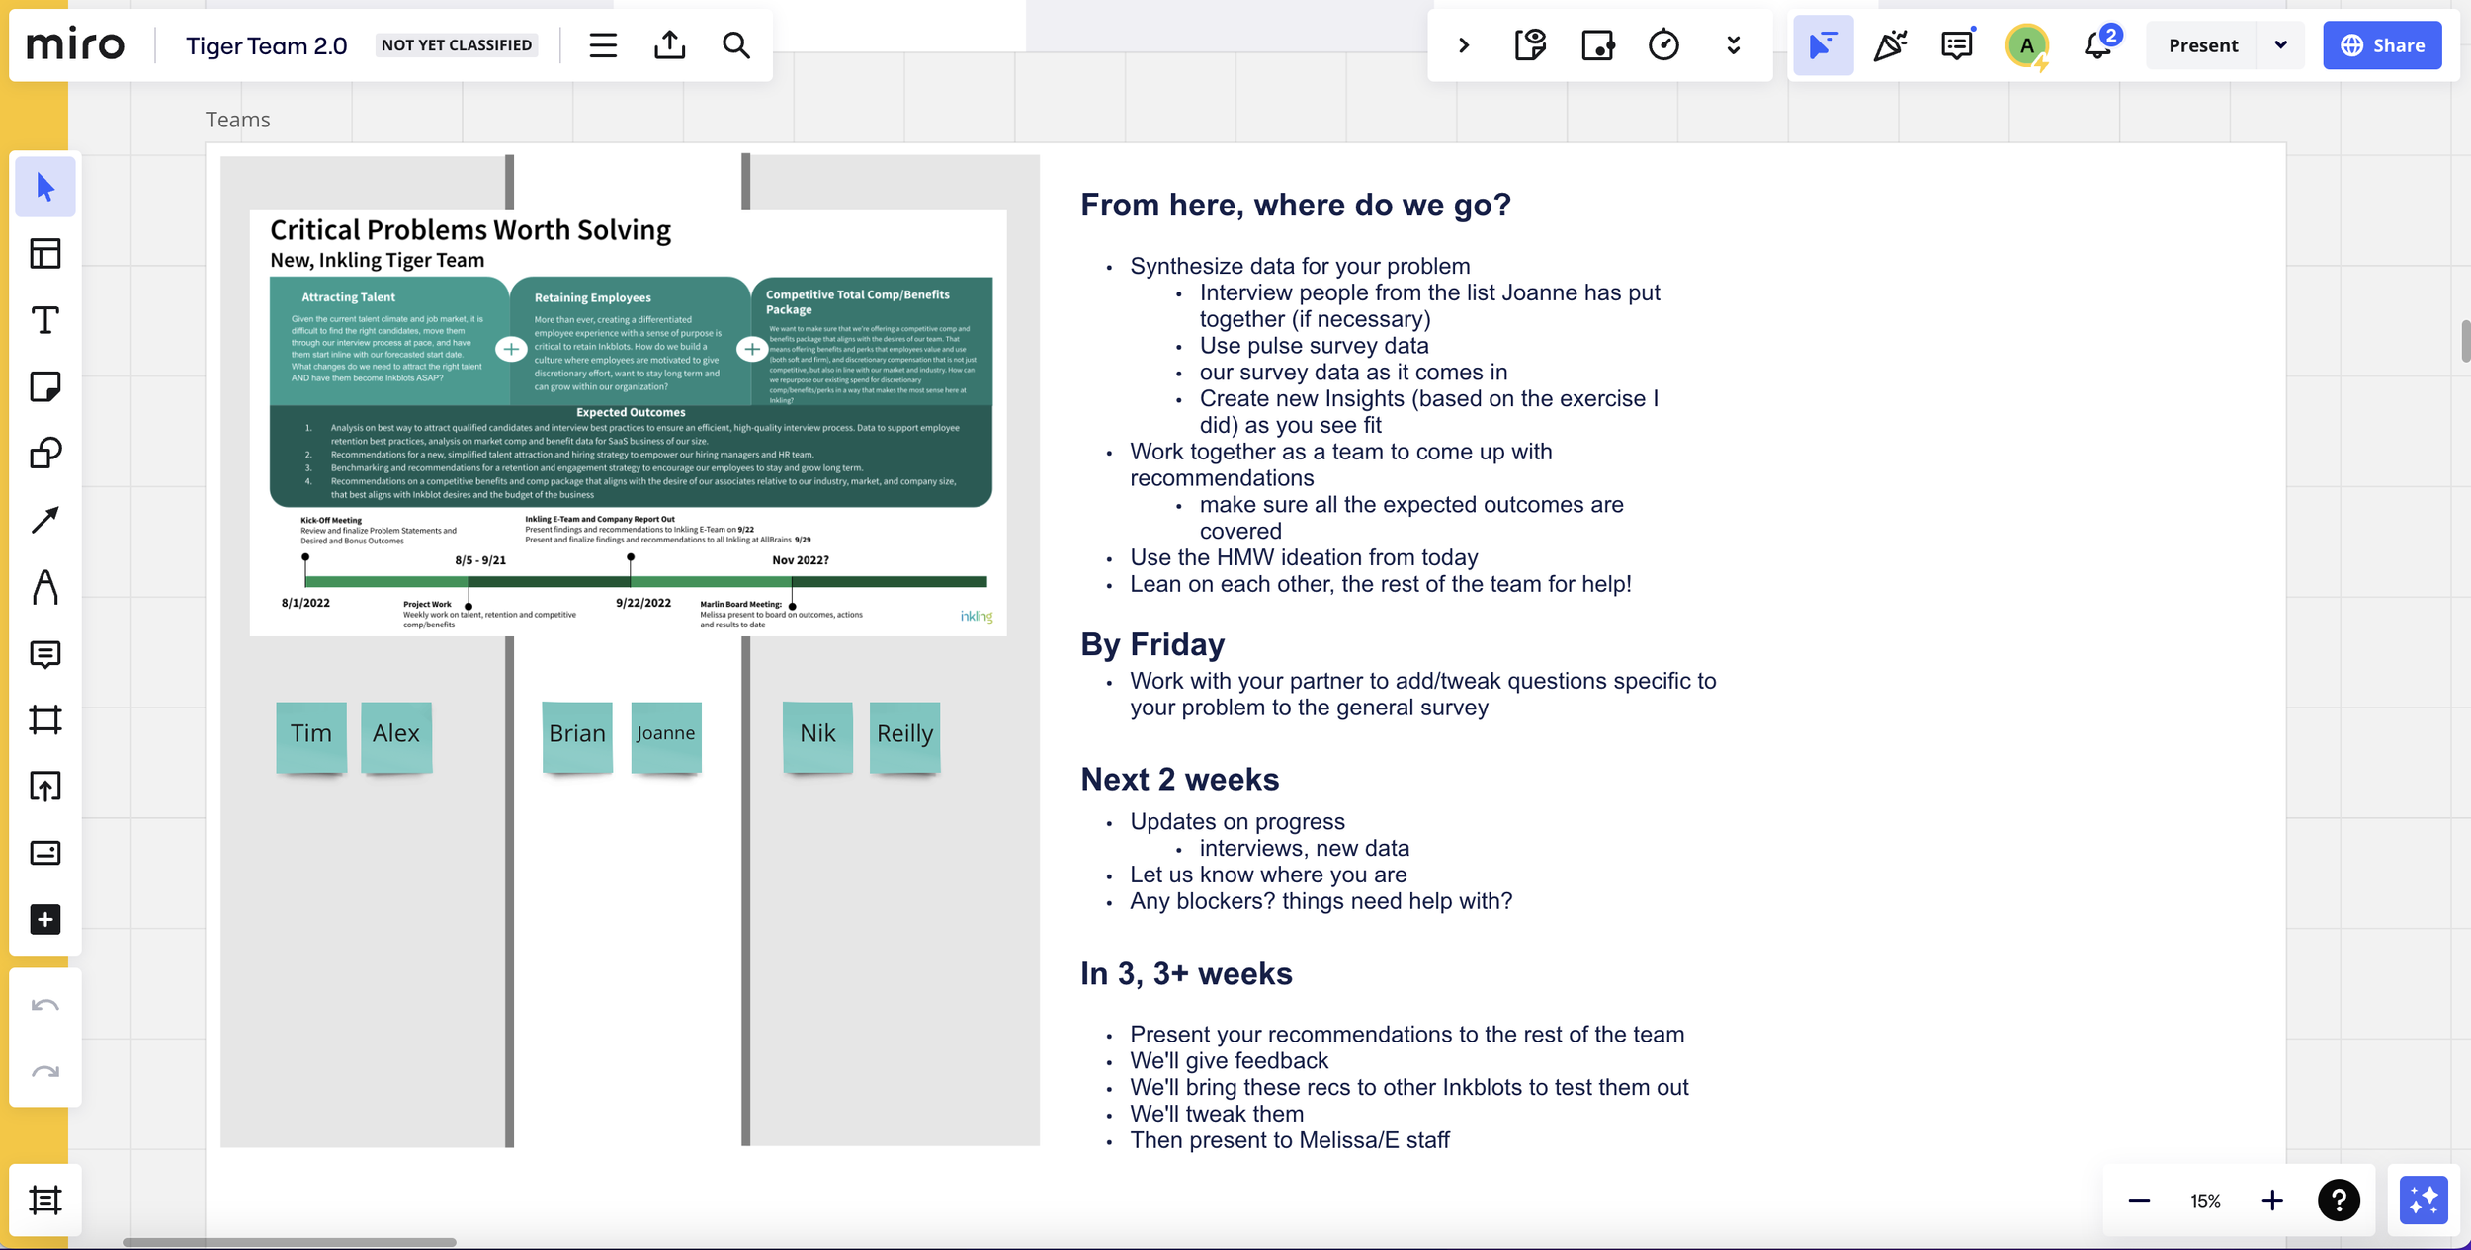Open the Miro AI sparkle button

click(2424, 1201)
